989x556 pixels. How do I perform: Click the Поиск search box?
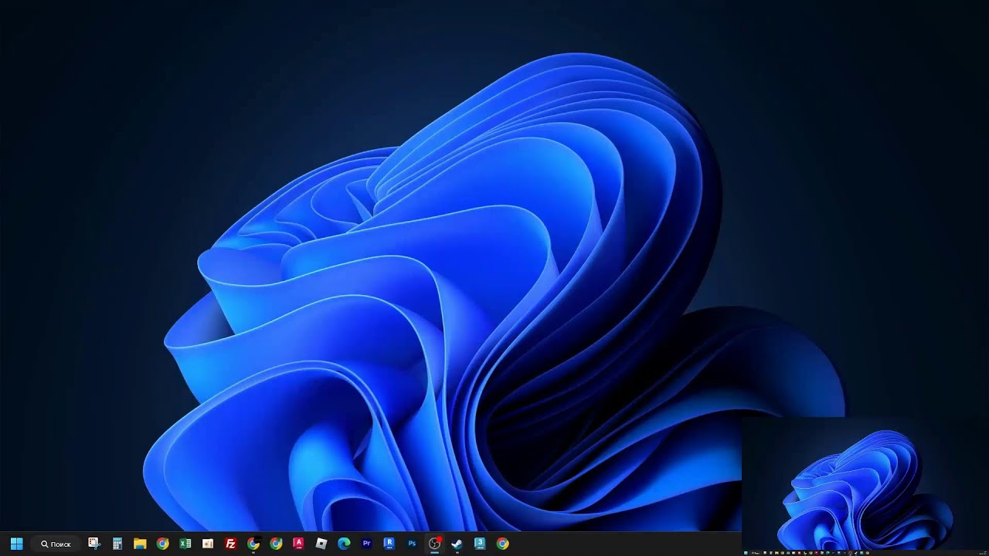[x=56, y=544]
